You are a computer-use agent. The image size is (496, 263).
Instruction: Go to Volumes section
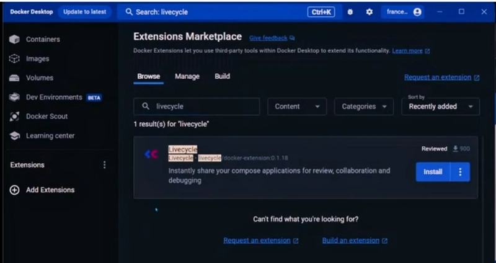40,78
